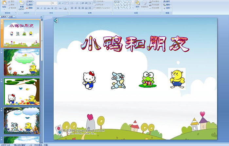Click the numbered list icon
Viewport: 229px width, 146px height.
(78, 3)
